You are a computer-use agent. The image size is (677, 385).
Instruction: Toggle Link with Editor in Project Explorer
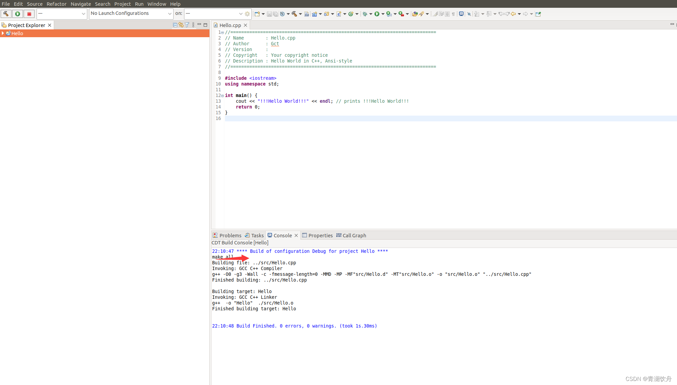[181, 25]
